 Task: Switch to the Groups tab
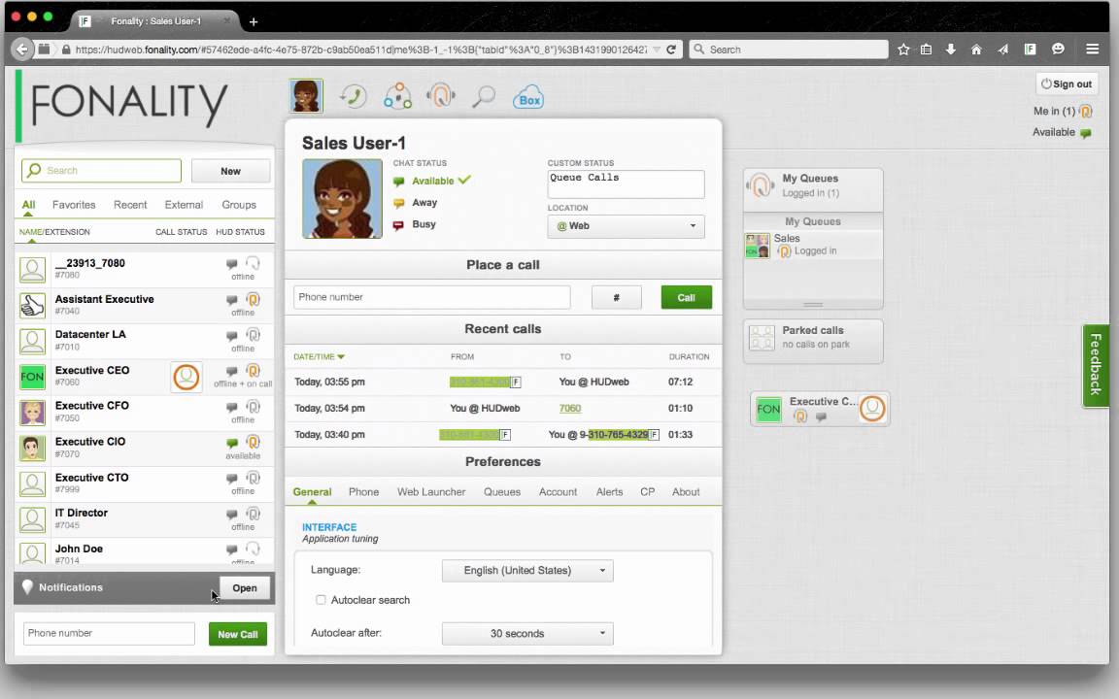coord(238,205)
